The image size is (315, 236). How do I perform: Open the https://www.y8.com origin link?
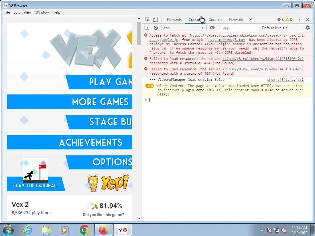point(226,40)
